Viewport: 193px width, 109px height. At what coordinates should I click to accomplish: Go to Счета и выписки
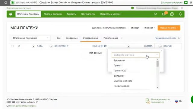coord(53,14)
